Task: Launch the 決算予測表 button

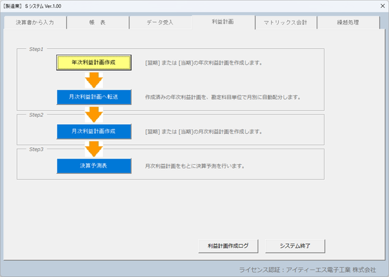Action: 94,166
